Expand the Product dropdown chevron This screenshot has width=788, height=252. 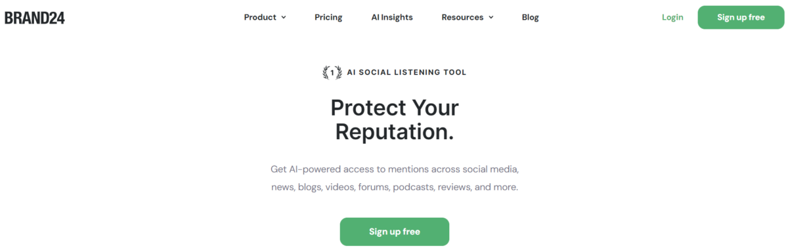(284, 18)
